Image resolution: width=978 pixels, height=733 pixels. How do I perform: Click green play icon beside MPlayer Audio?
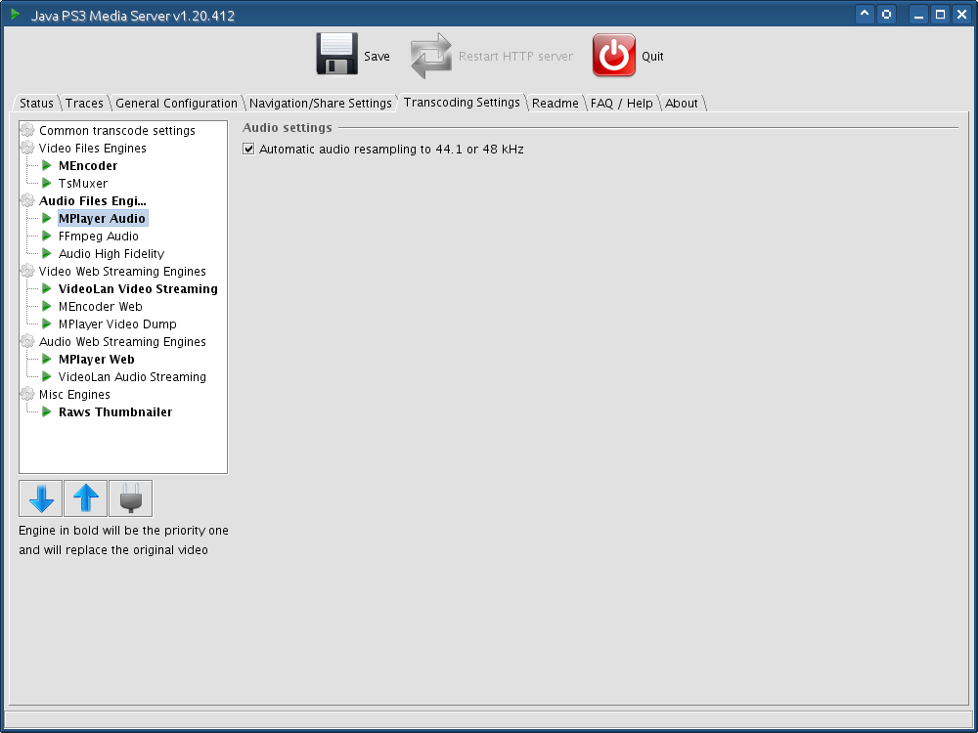[x=47, y=219]
